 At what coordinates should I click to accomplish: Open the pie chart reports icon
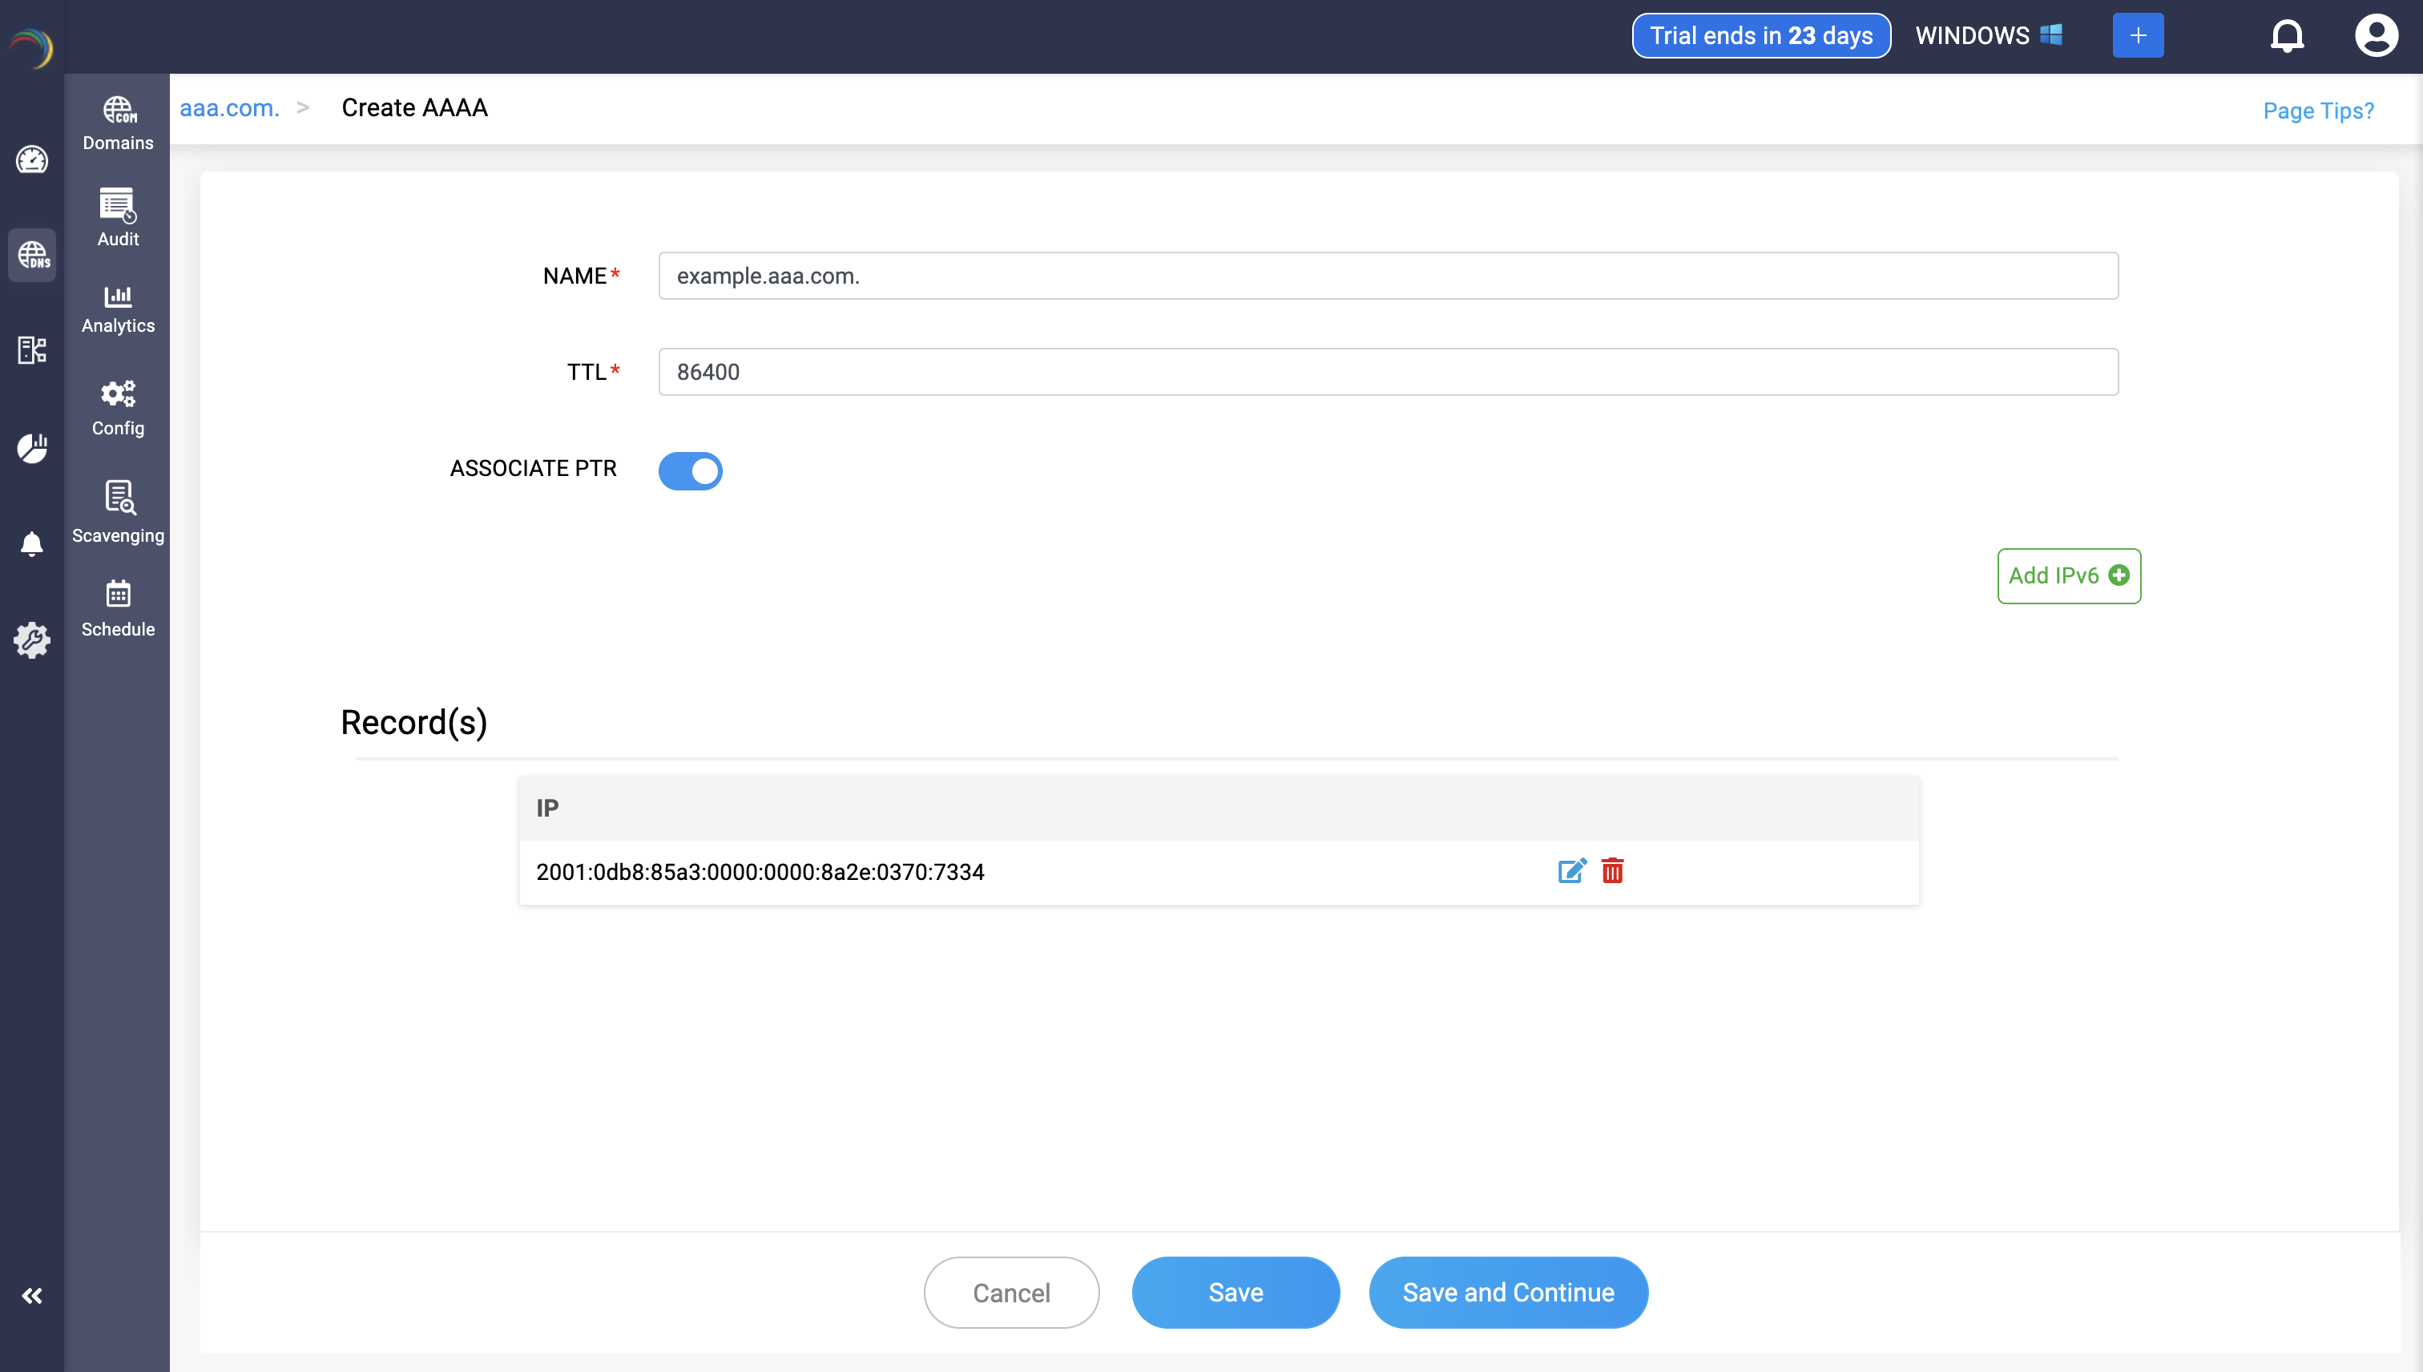click(32, 448)
